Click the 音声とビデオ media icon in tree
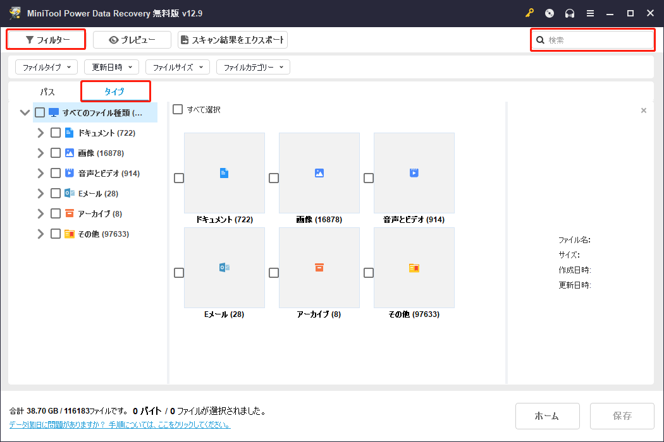Image resolution: width=664 pixels, height=442 pixels. (70, 173)
